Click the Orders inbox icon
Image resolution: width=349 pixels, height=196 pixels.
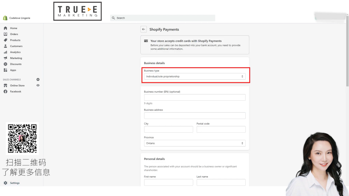(5, 34)
